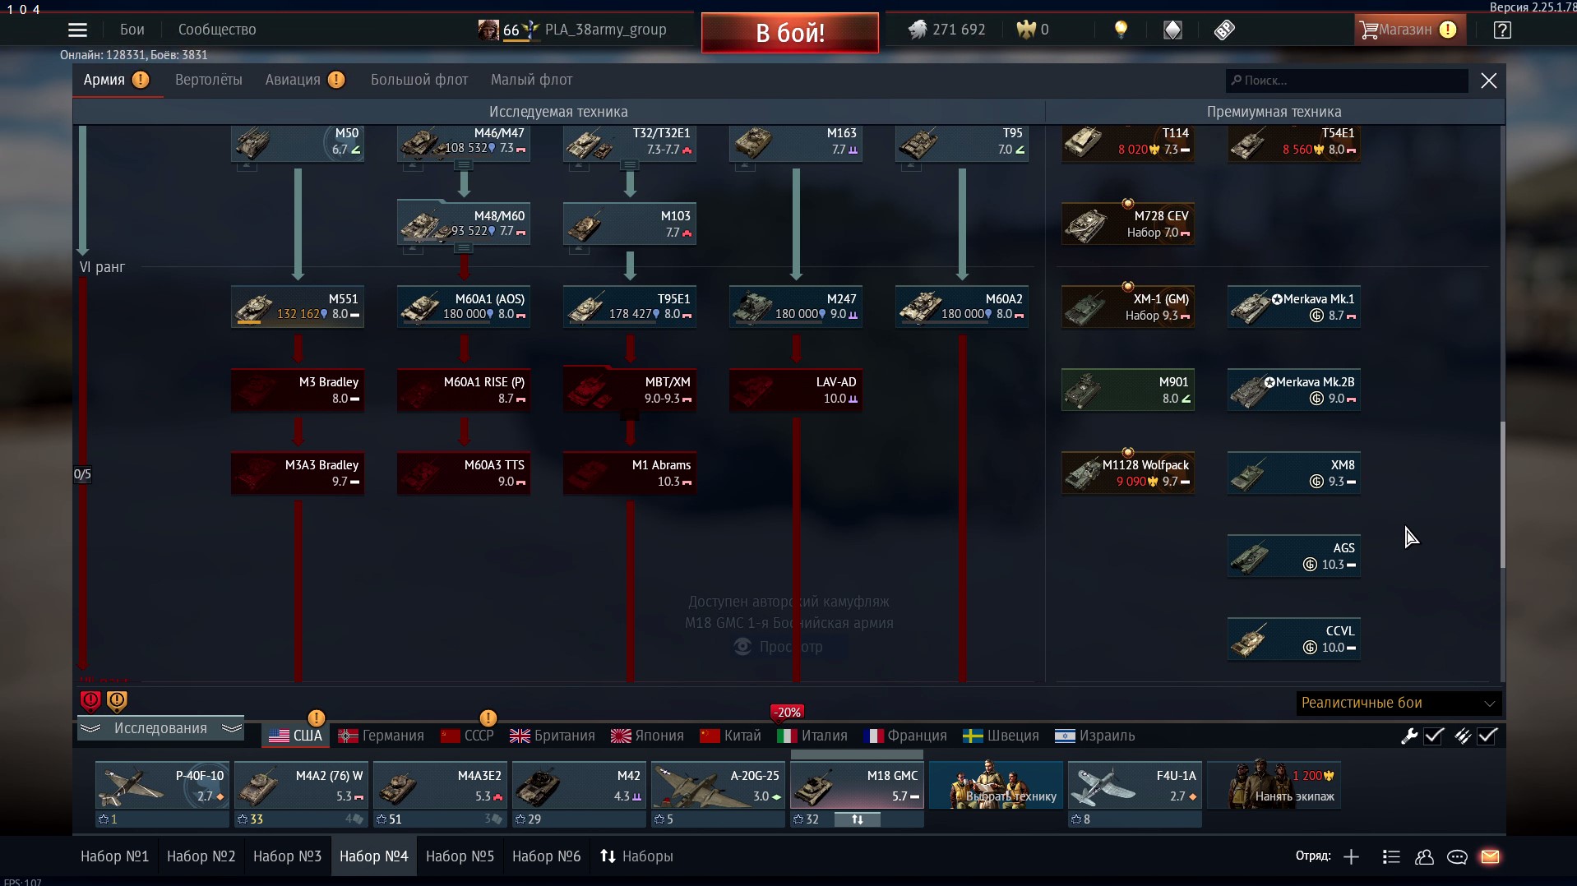Switch to the Большой флот tab
Viewport: 1577px width, 886px height.
click(x=419, y=80)
